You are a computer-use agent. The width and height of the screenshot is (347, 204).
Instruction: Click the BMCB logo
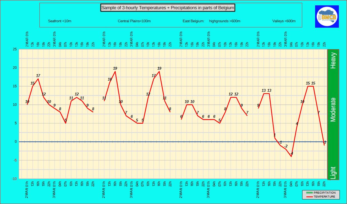pyautogui.click(x=327, y=17)
